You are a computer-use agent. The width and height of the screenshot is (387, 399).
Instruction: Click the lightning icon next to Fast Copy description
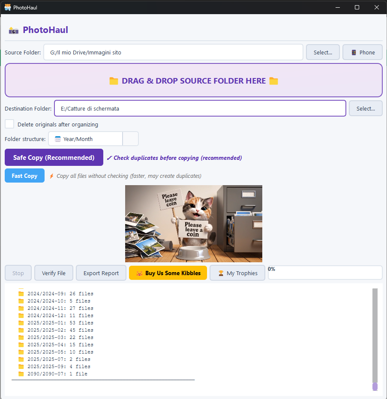(51, 176)
